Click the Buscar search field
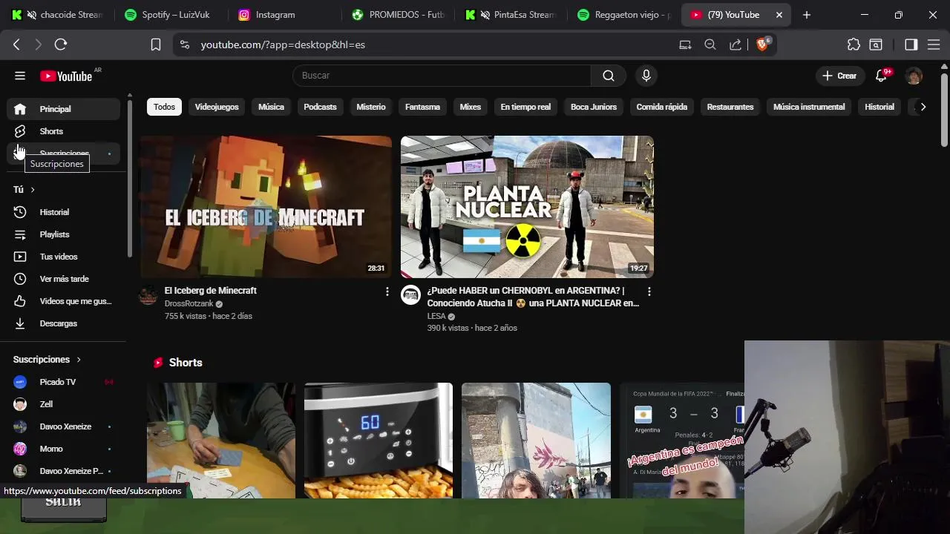Screen dimensions: 950x534 [442, 76]
